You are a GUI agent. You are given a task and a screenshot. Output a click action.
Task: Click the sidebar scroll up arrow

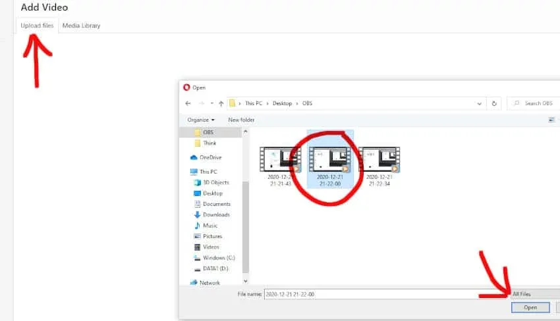pos(245,132)
